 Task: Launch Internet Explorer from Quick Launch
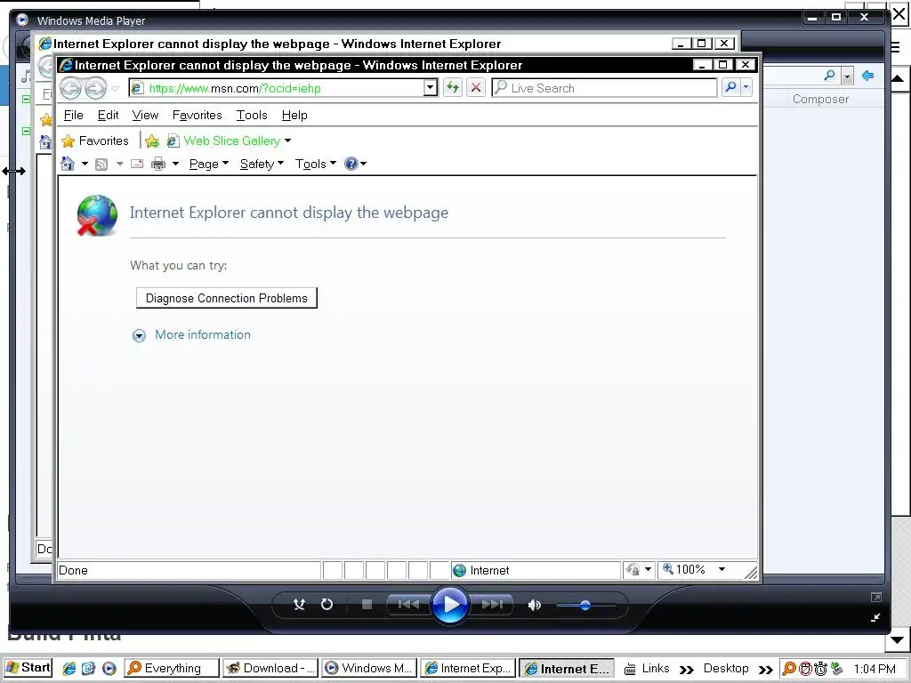click(x=69, y=669)
